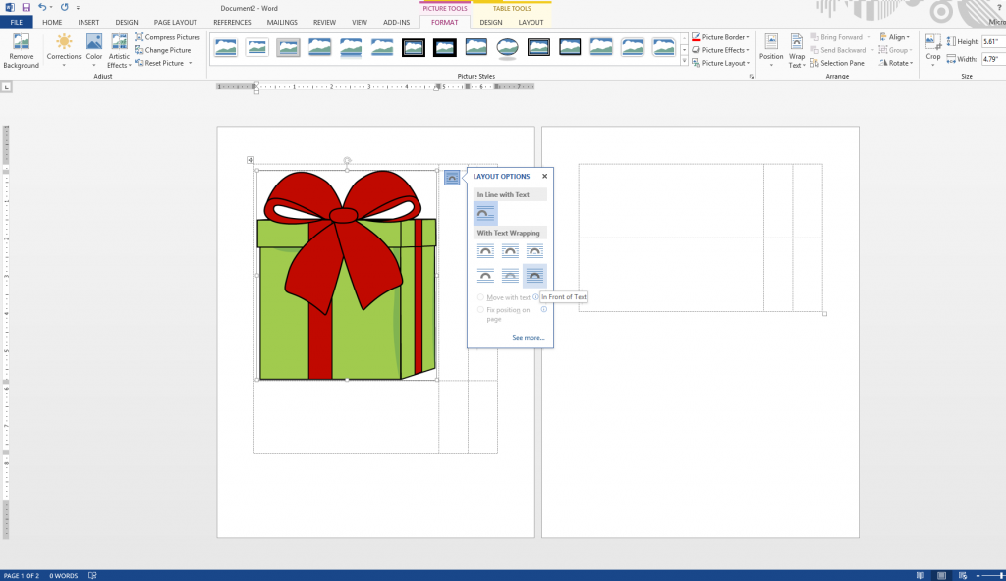This screenshot has height=581, width=1006.
Task: Click the Crop tool
Action: 933,51
